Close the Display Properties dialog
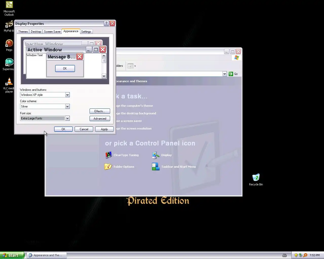 (x=112, y=24)
